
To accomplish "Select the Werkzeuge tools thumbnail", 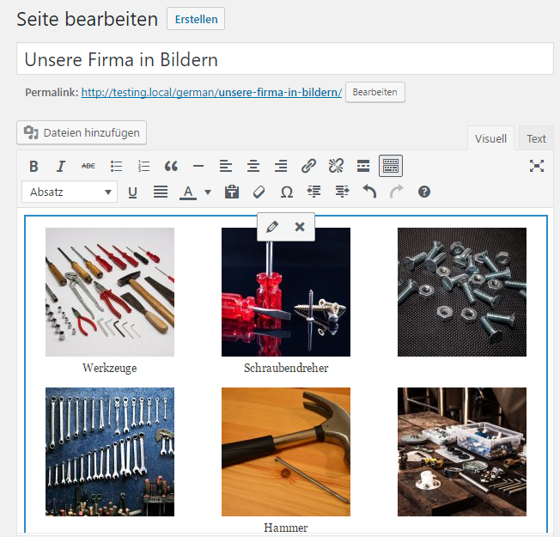I will point(110,292).
